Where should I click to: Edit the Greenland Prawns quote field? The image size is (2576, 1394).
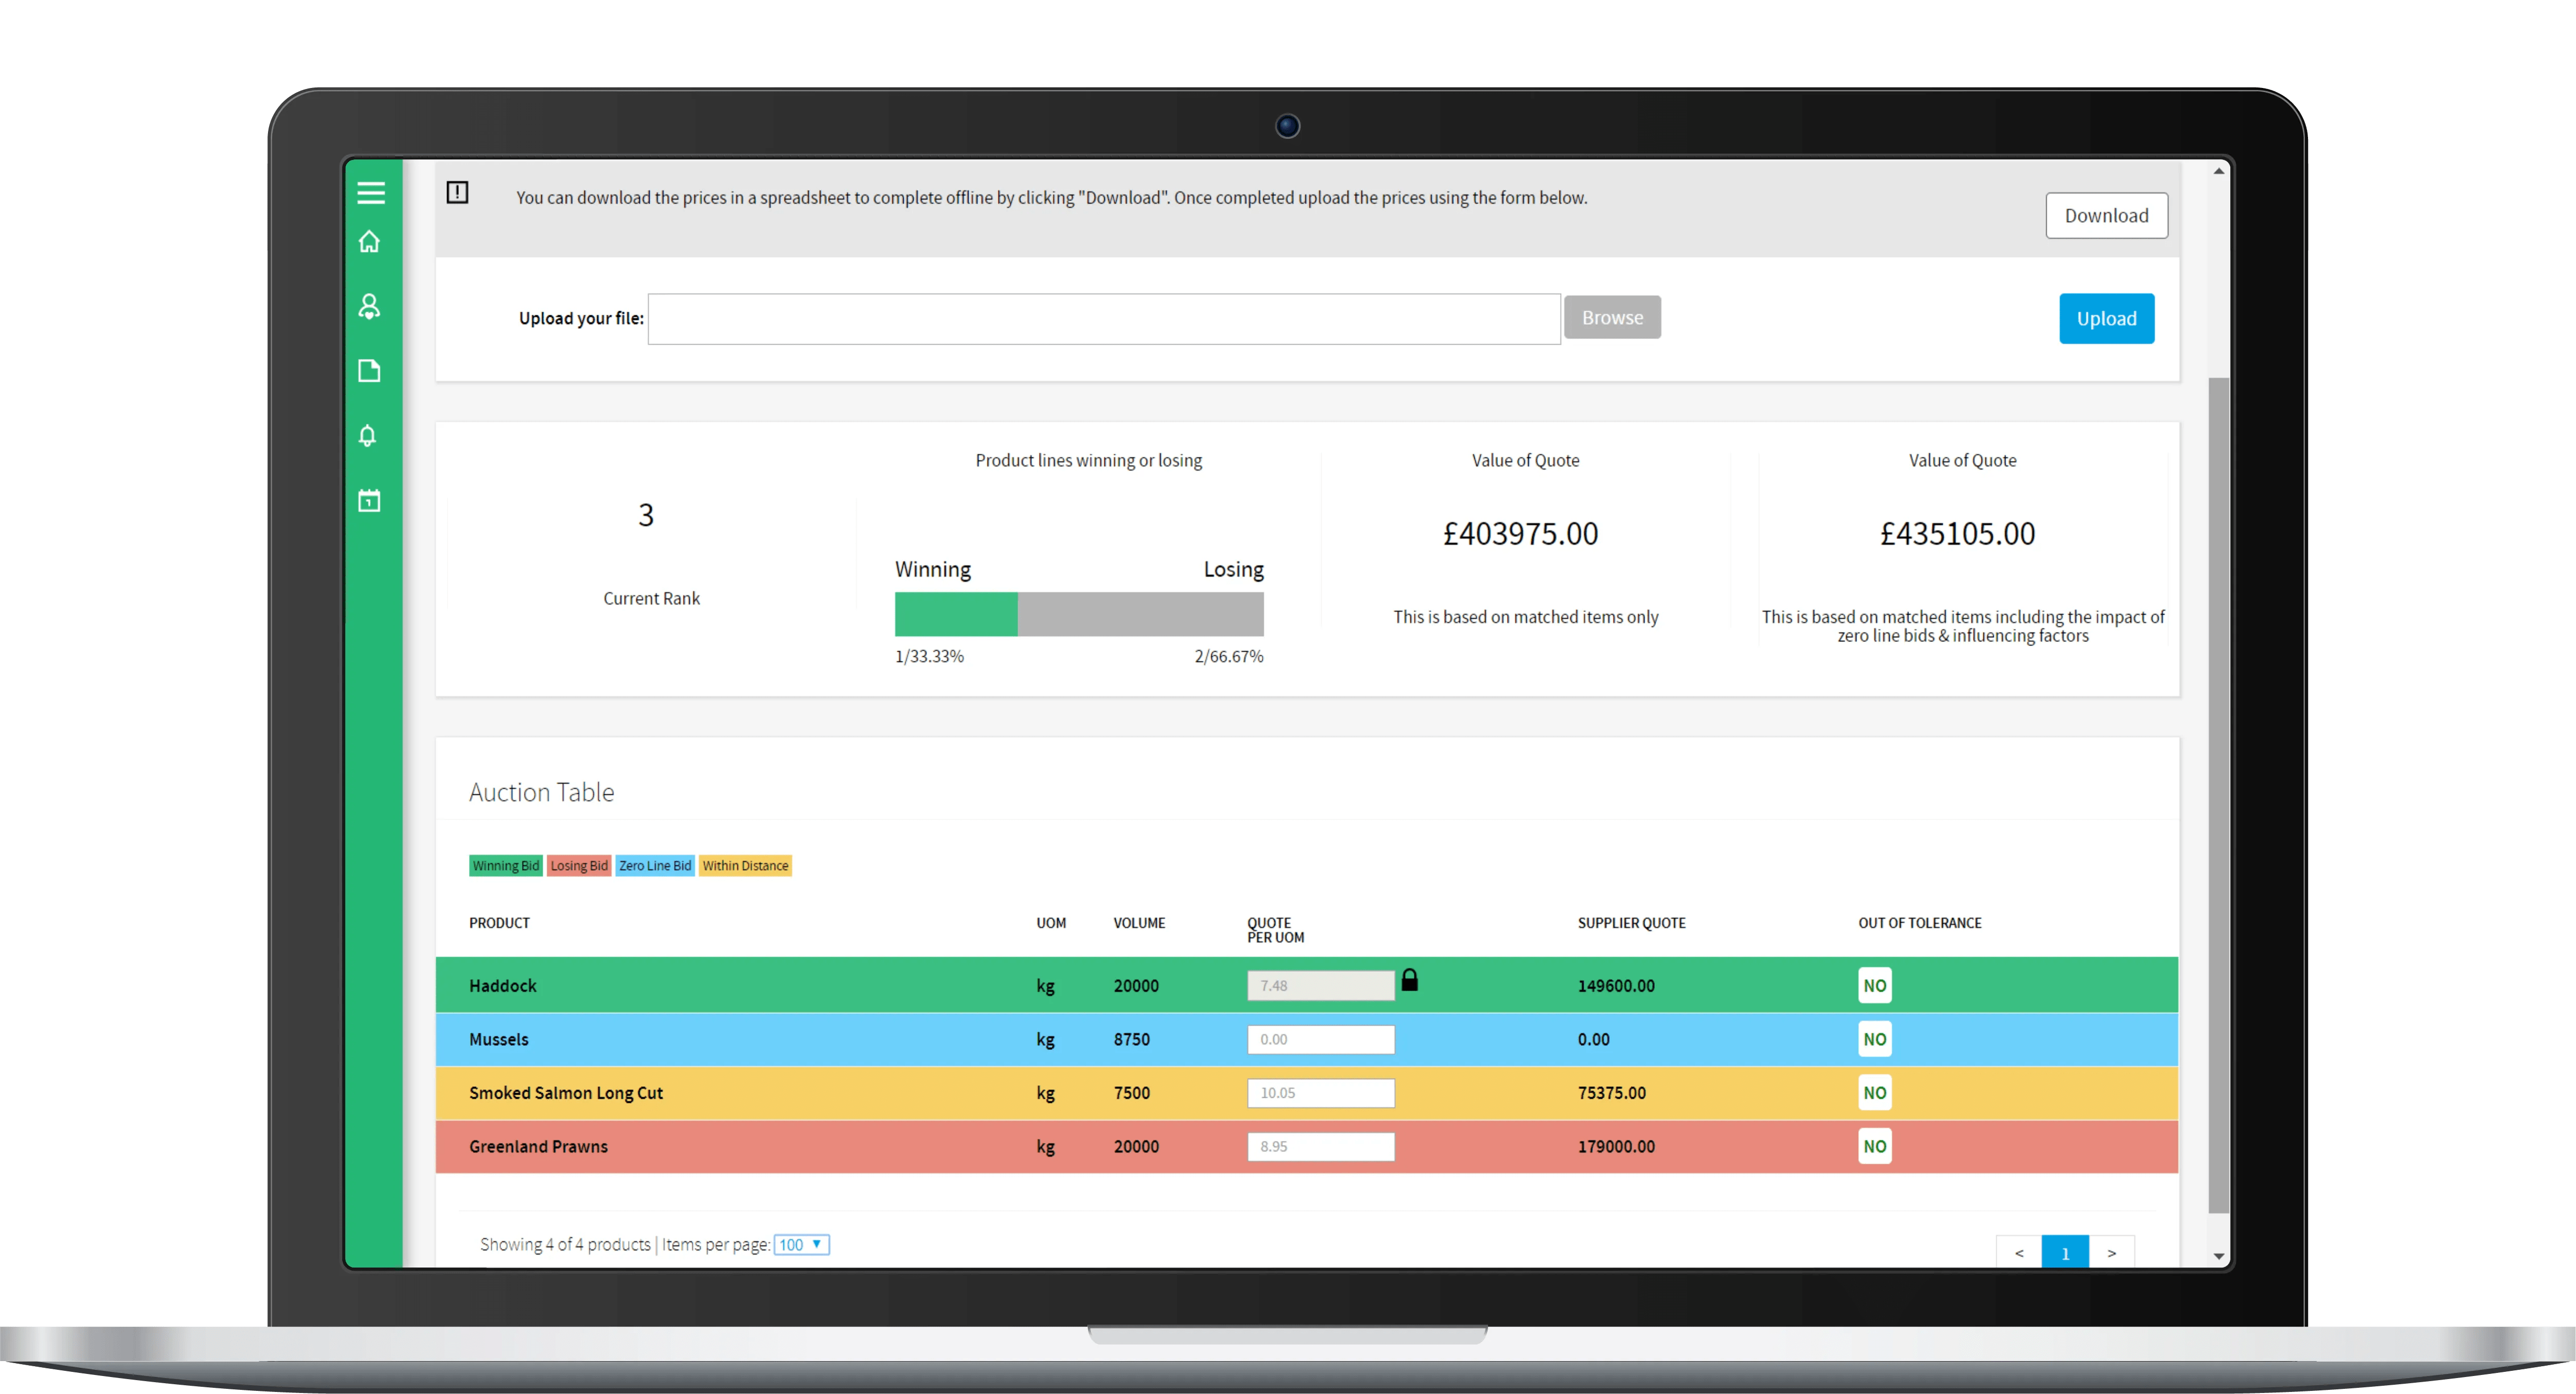tap(1320, 1146)
